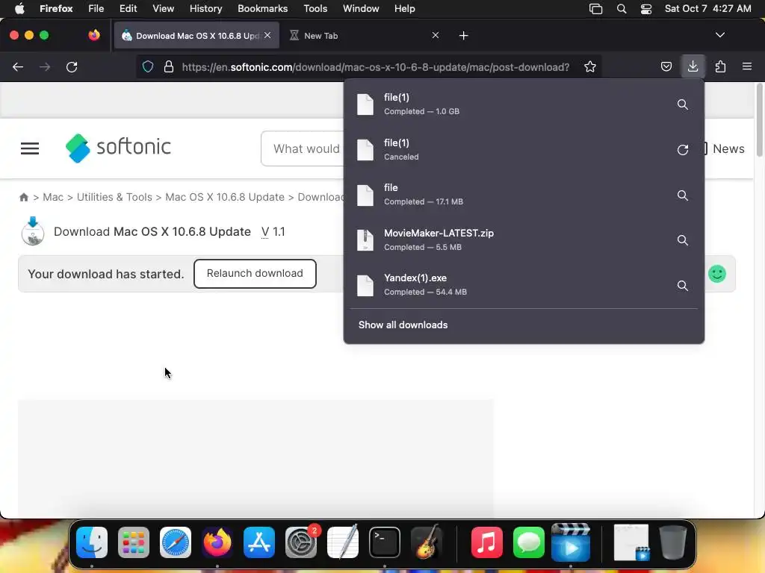Open the Firefox application menu
The width and height of the screenshot is (765, 573).
[x=747, y=66]
